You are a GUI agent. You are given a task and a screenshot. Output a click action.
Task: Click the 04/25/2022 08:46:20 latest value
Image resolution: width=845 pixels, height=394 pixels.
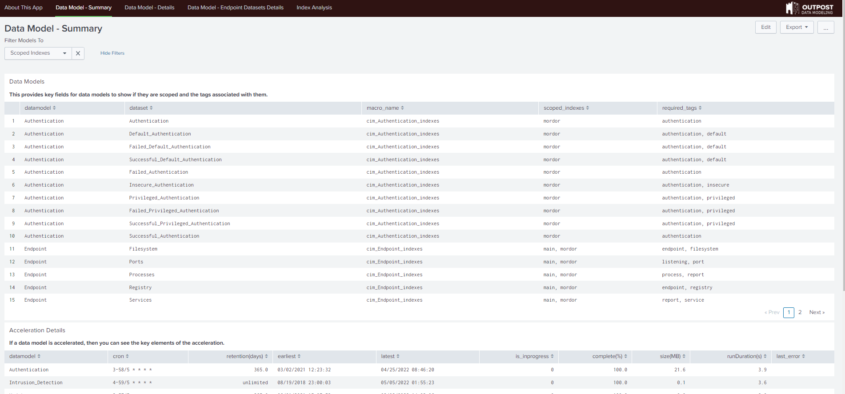click(408, 370)
